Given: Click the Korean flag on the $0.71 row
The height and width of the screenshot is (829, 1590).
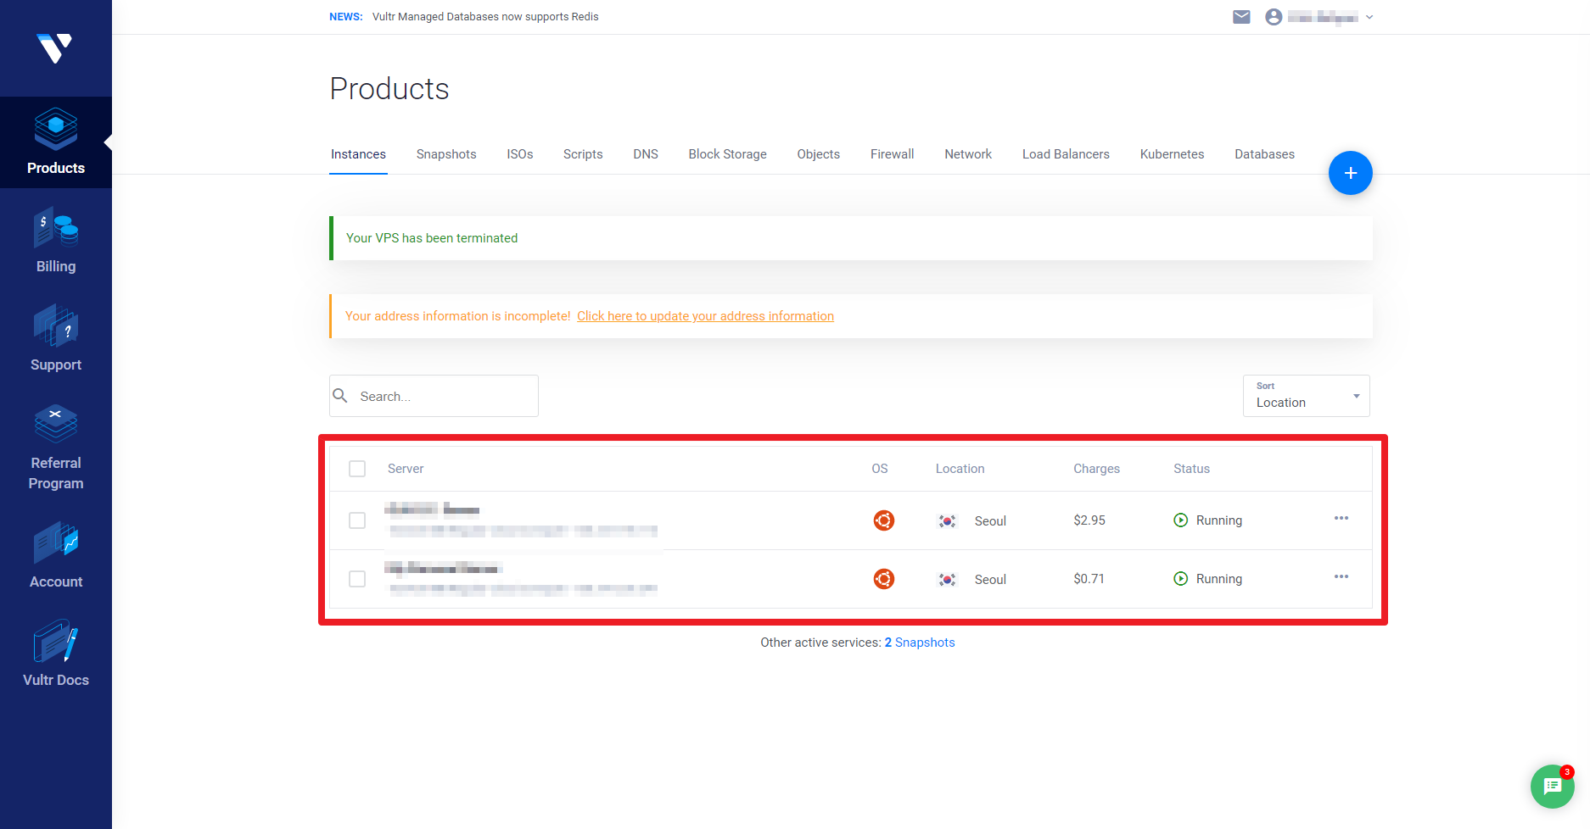Looking at the screenshot, I should (x=947, y=580).
